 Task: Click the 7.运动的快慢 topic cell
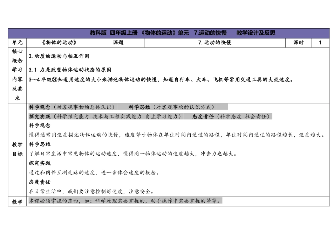215,43
